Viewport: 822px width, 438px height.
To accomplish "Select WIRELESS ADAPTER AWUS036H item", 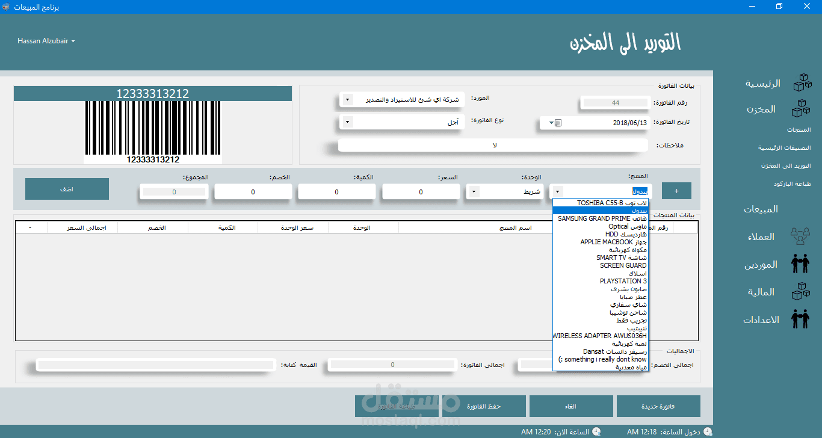I will pyautogui.click(x=601, y=336).
